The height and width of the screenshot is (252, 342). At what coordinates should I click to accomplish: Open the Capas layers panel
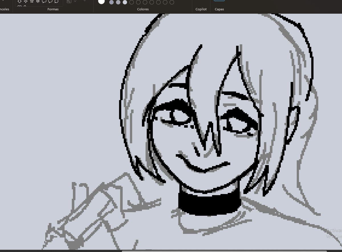[x=219, y=9]
